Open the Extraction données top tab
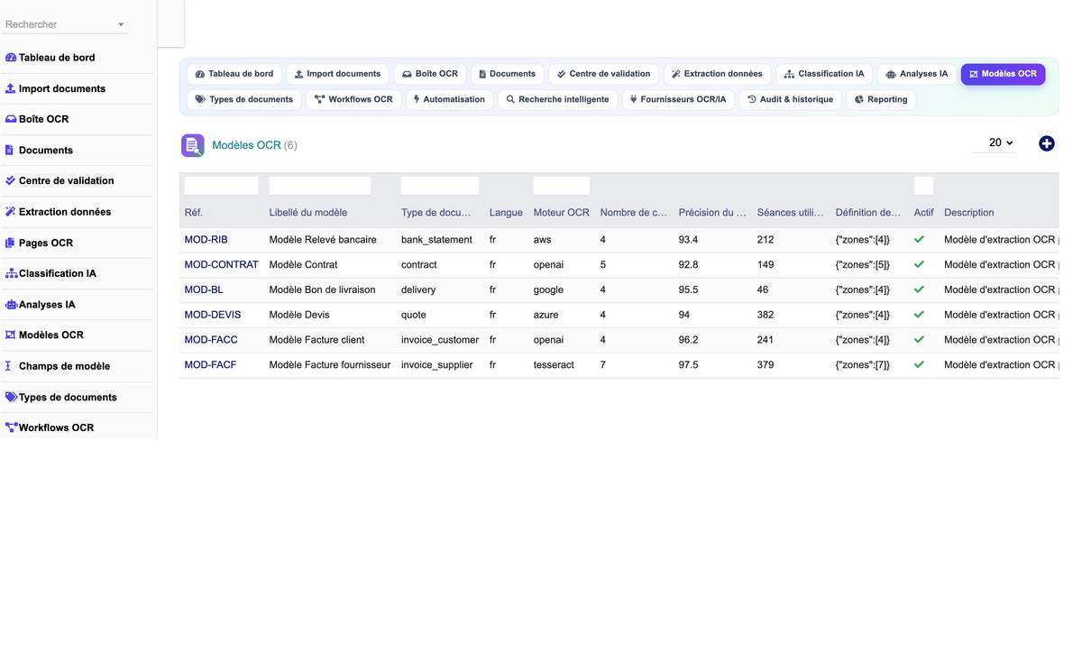 click(718, 74)
